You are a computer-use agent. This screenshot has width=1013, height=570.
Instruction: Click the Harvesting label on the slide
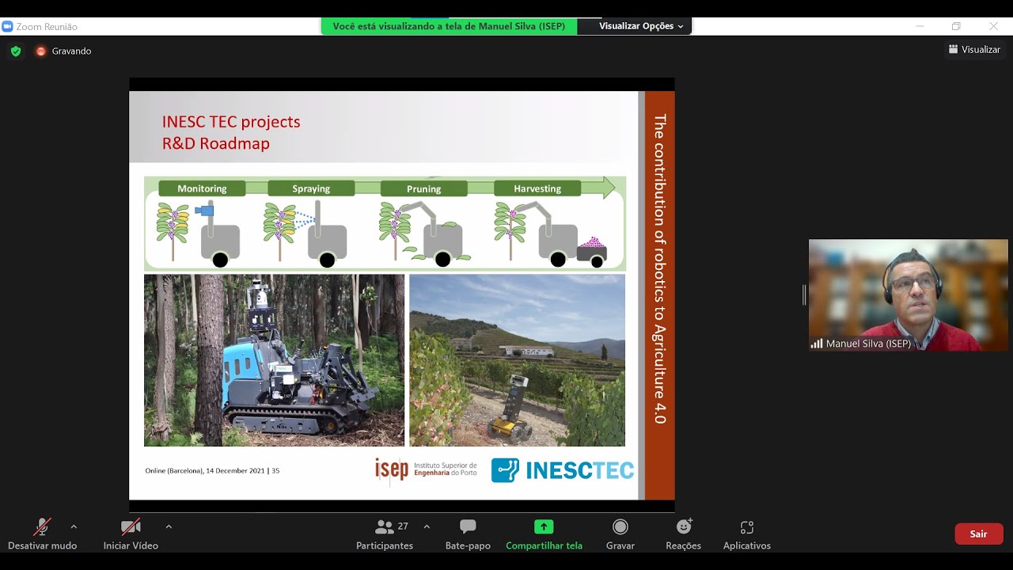[537, 188]
